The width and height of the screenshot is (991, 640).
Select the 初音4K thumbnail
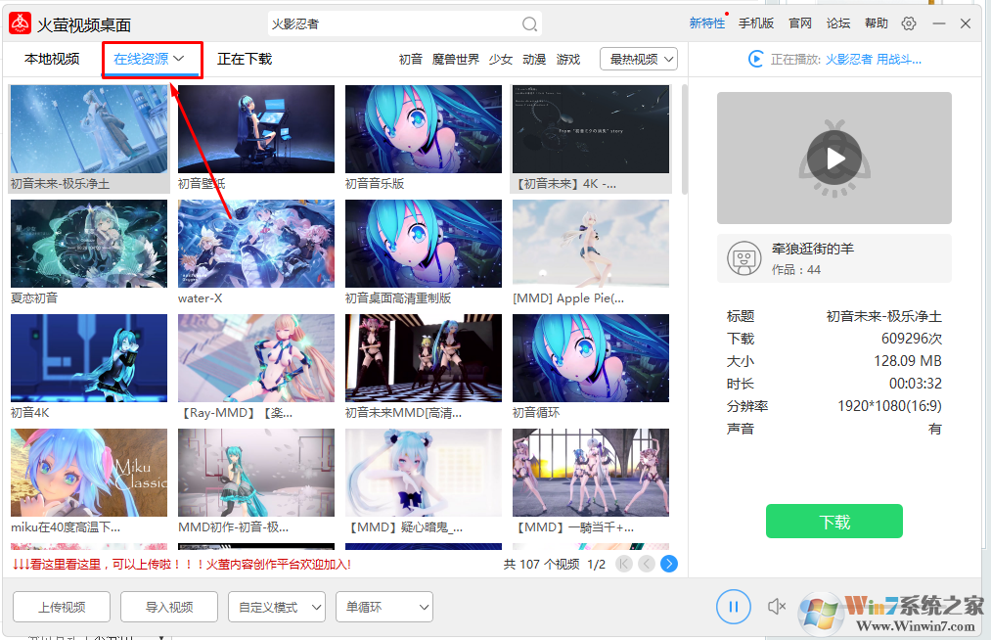tap(89, 358)
